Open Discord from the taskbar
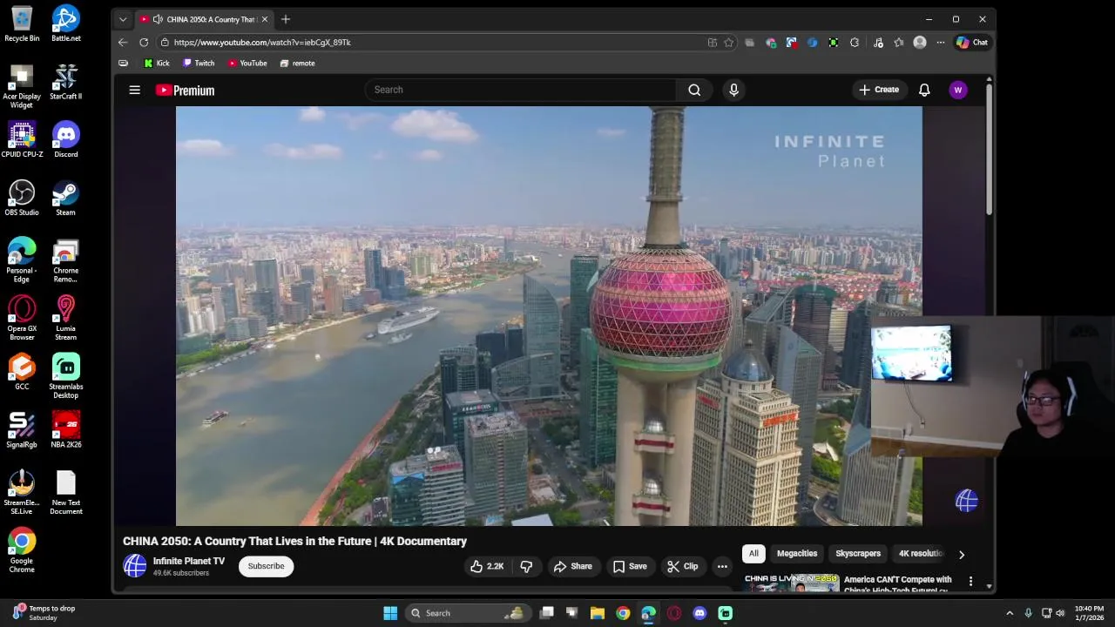Image resolution: width=1115 pixels, height=627 pixels. pyautogui.click(x=699, y=613)
